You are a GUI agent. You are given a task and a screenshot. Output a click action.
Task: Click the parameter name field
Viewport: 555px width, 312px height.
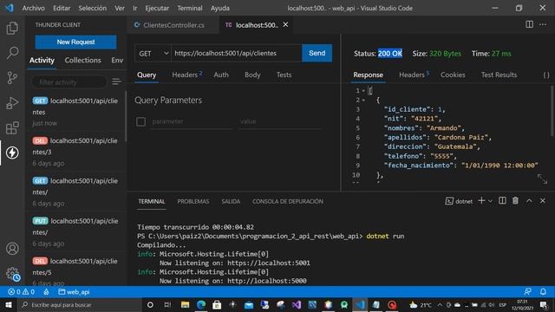191,121
